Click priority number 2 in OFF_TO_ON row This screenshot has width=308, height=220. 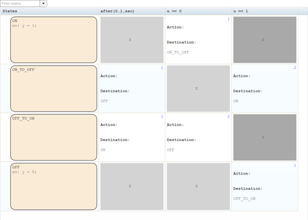[228, 116]
